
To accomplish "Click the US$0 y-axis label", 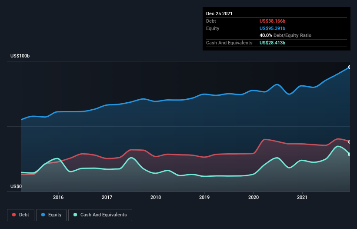I will click(x=16, y=186).
